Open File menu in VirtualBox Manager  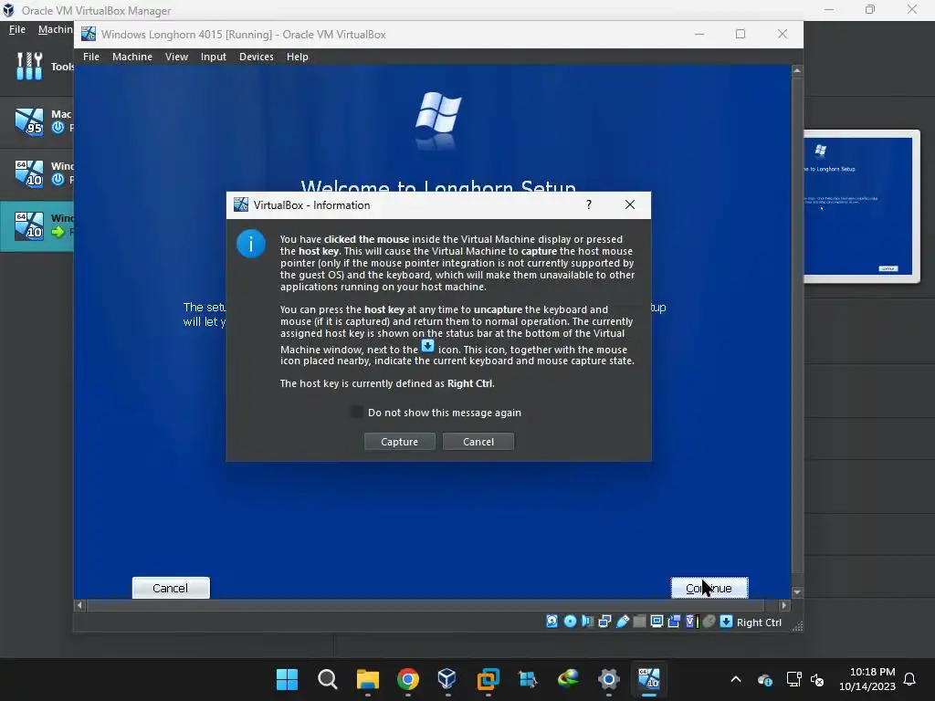click(x=17, y=29)
